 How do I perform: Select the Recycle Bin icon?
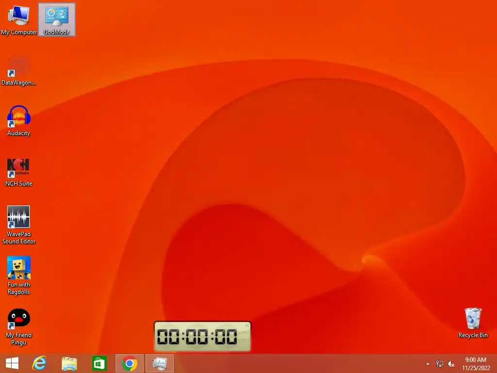coord(473,323)
